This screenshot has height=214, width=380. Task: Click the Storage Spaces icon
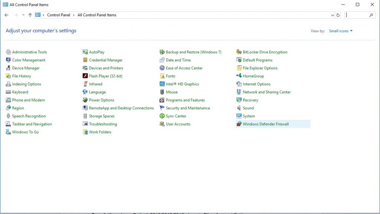[x=85, y=116]
